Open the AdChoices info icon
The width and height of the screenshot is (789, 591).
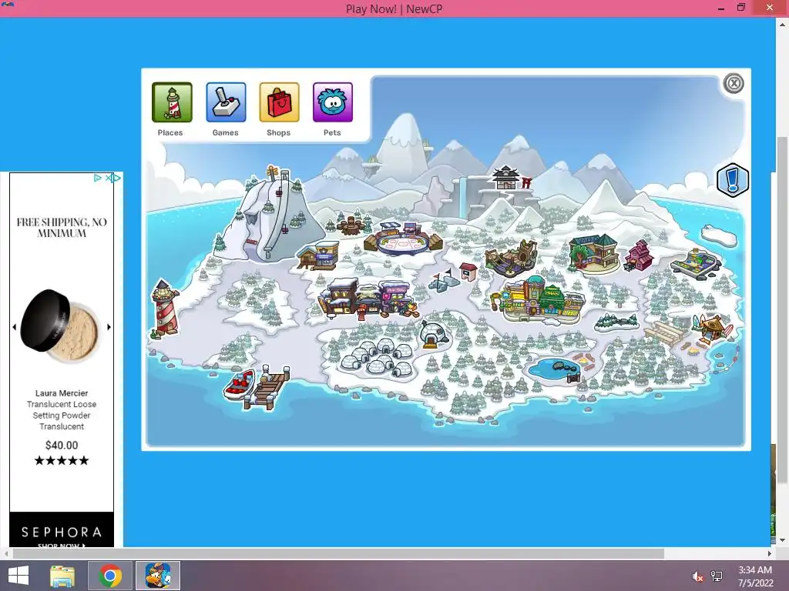click(x=98, y=178)
